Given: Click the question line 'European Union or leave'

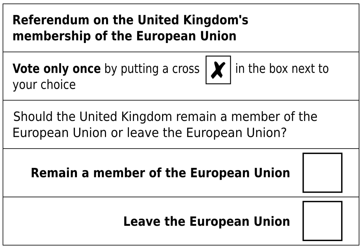Looking at the screenshot, I should 150,133.
